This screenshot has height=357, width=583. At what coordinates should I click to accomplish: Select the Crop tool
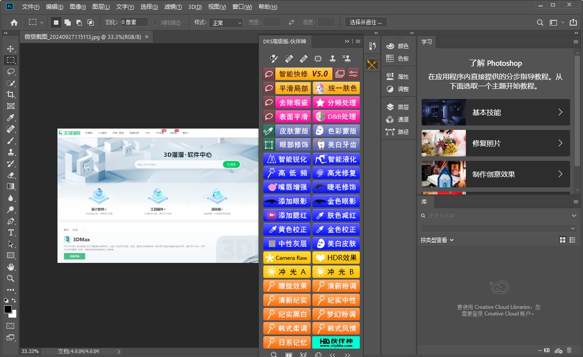click(x=11, y=95)
